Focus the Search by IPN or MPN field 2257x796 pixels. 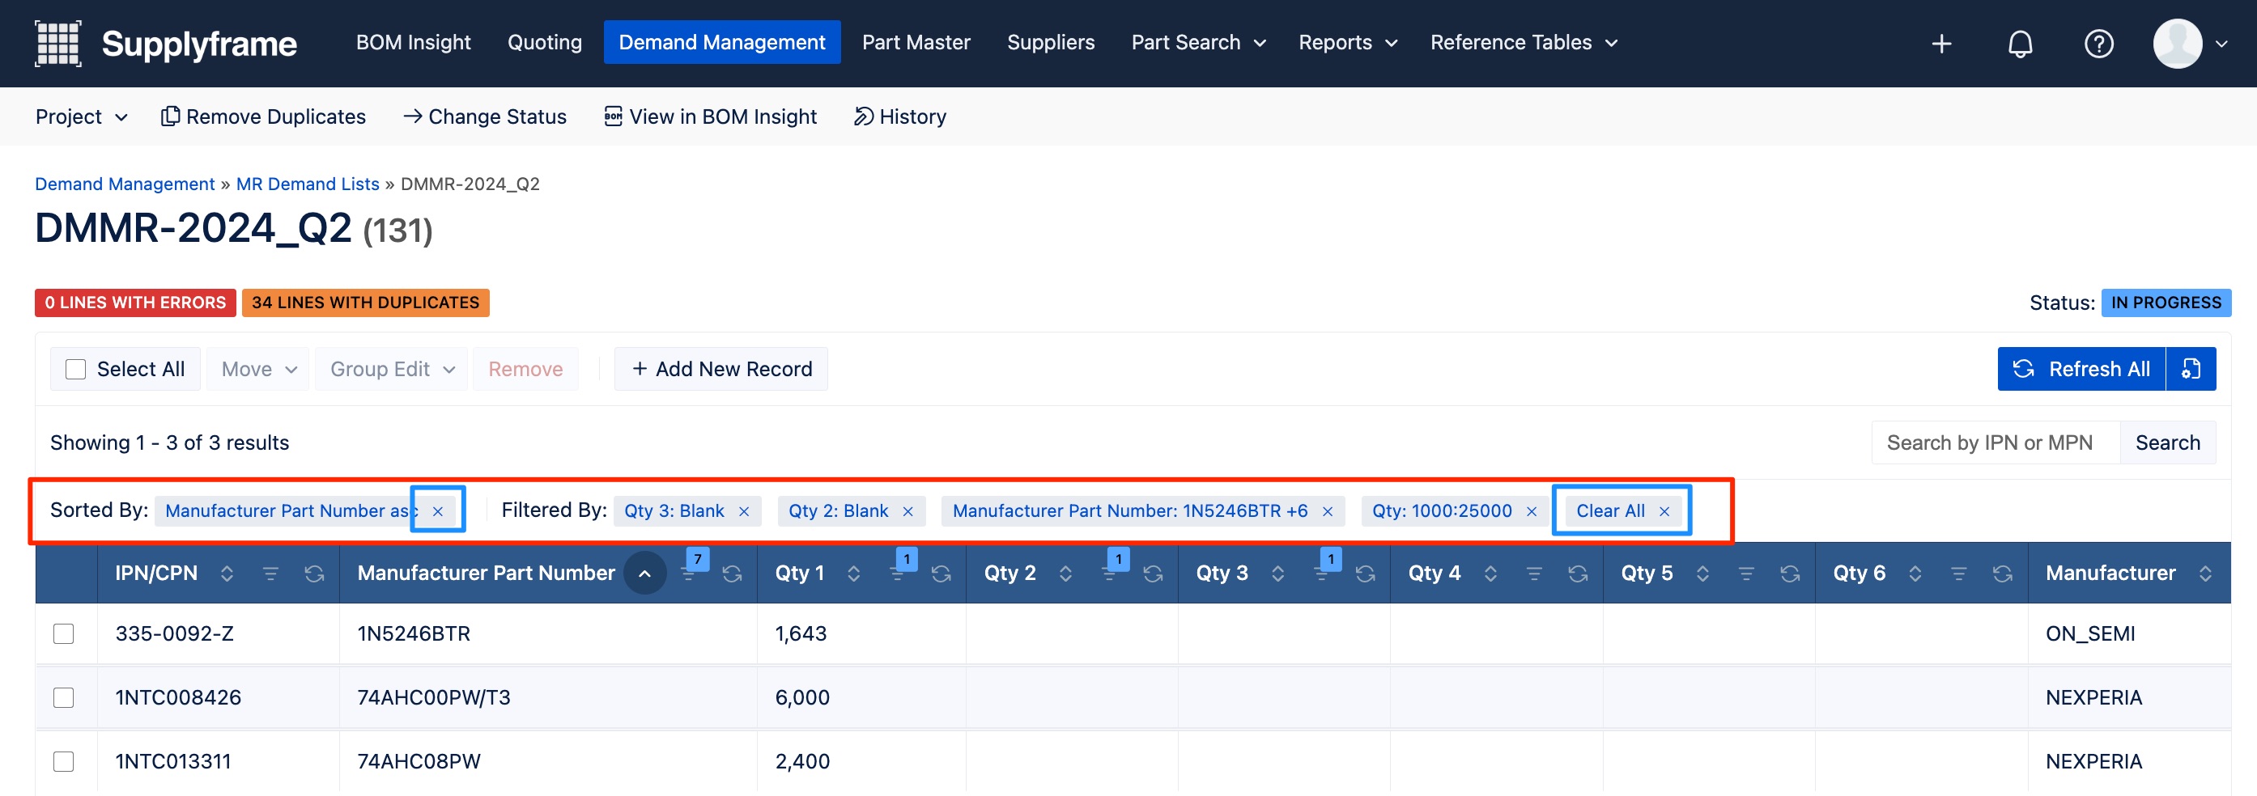pos(1996,443)
